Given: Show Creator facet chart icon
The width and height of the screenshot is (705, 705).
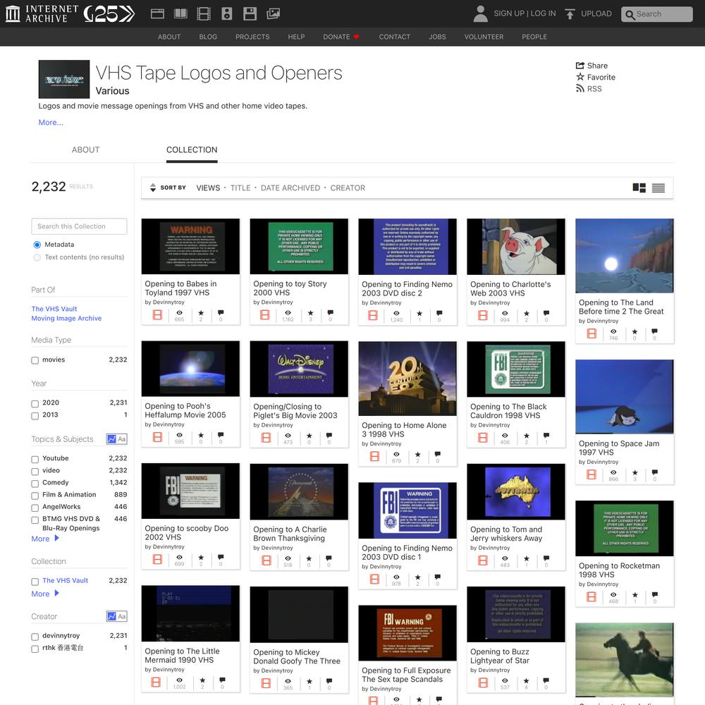Looking at the screenshot, I should point(111,616).
